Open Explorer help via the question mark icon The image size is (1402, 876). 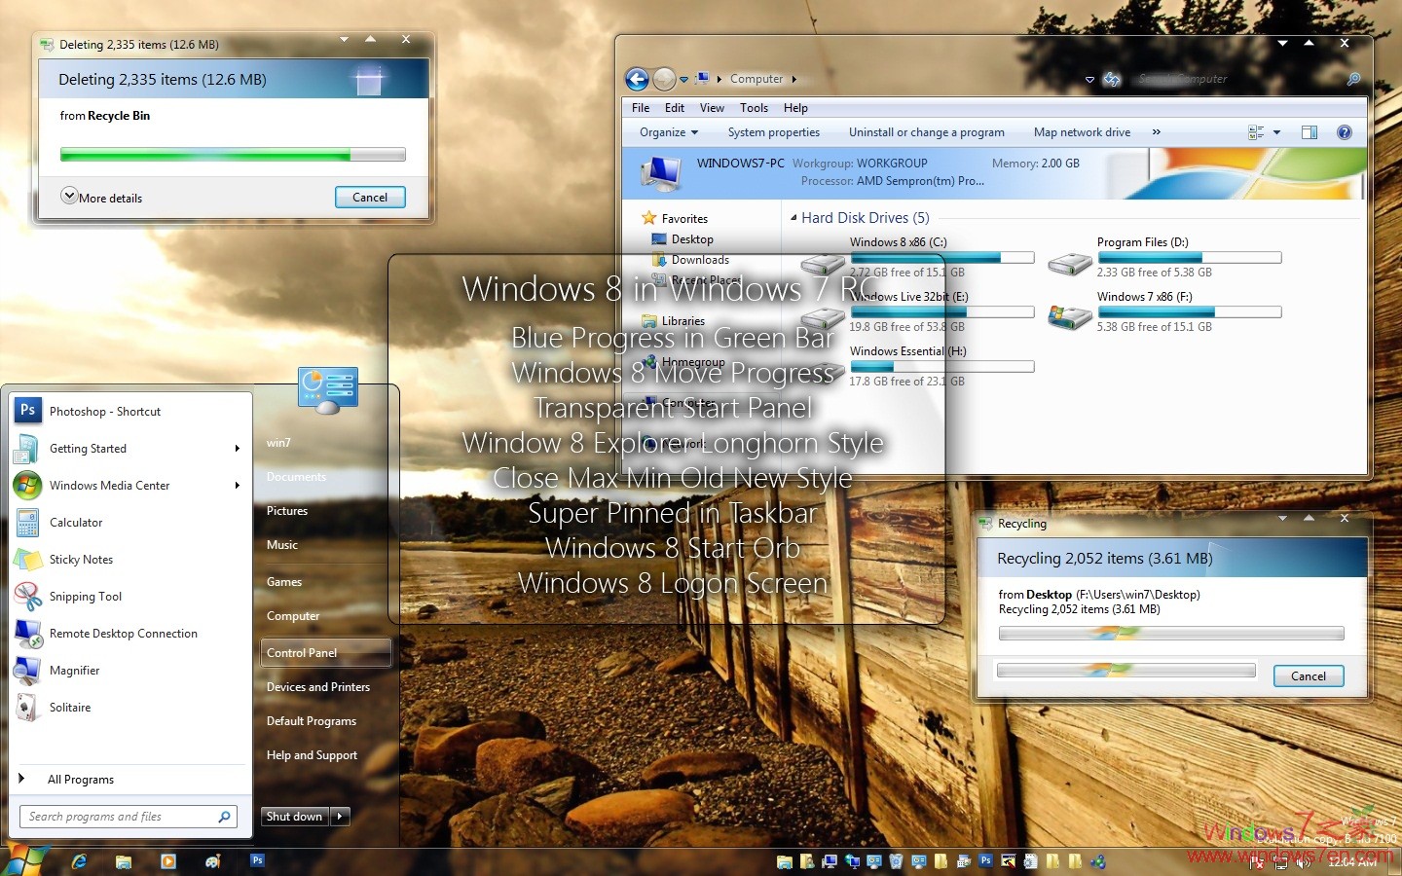click(1345, 131)
